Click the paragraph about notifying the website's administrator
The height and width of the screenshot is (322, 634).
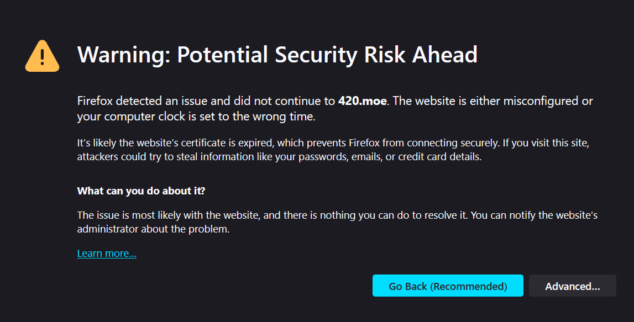pos(337,222)
